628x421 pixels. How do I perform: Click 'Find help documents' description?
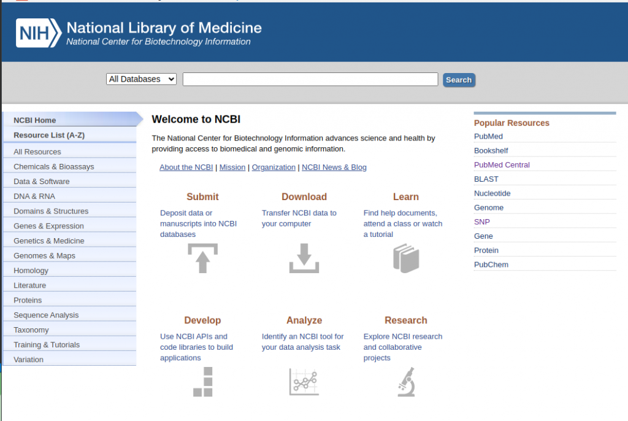(x=403, y=223)
